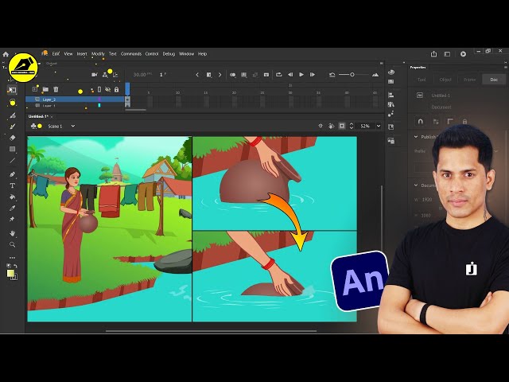Viewport: 509px width, 382px height.
Task: Click the Quick Share and Publish icon
Action: (433, 54)
